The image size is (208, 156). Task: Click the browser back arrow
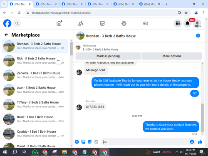point(5,13)
